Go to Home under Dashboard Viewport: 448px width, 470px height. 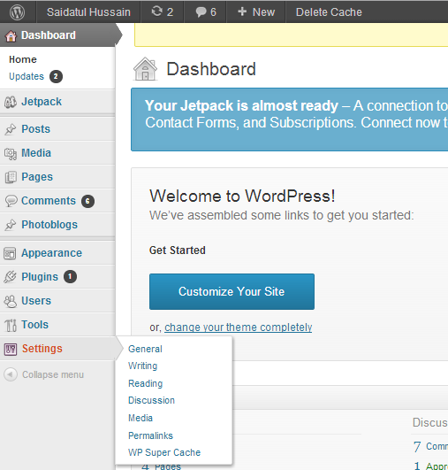pyautogui.click(x=23, y=59)
